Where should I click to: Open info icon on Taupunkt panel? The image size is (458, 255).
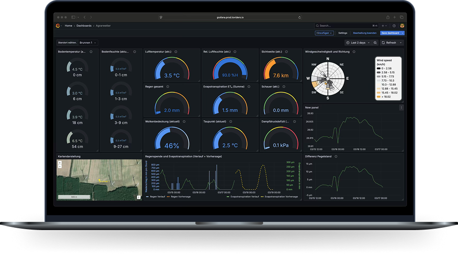(231, 122)
